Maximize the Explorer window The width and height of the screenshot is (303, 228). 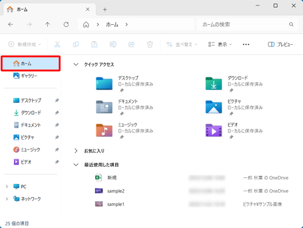point(276,5)
